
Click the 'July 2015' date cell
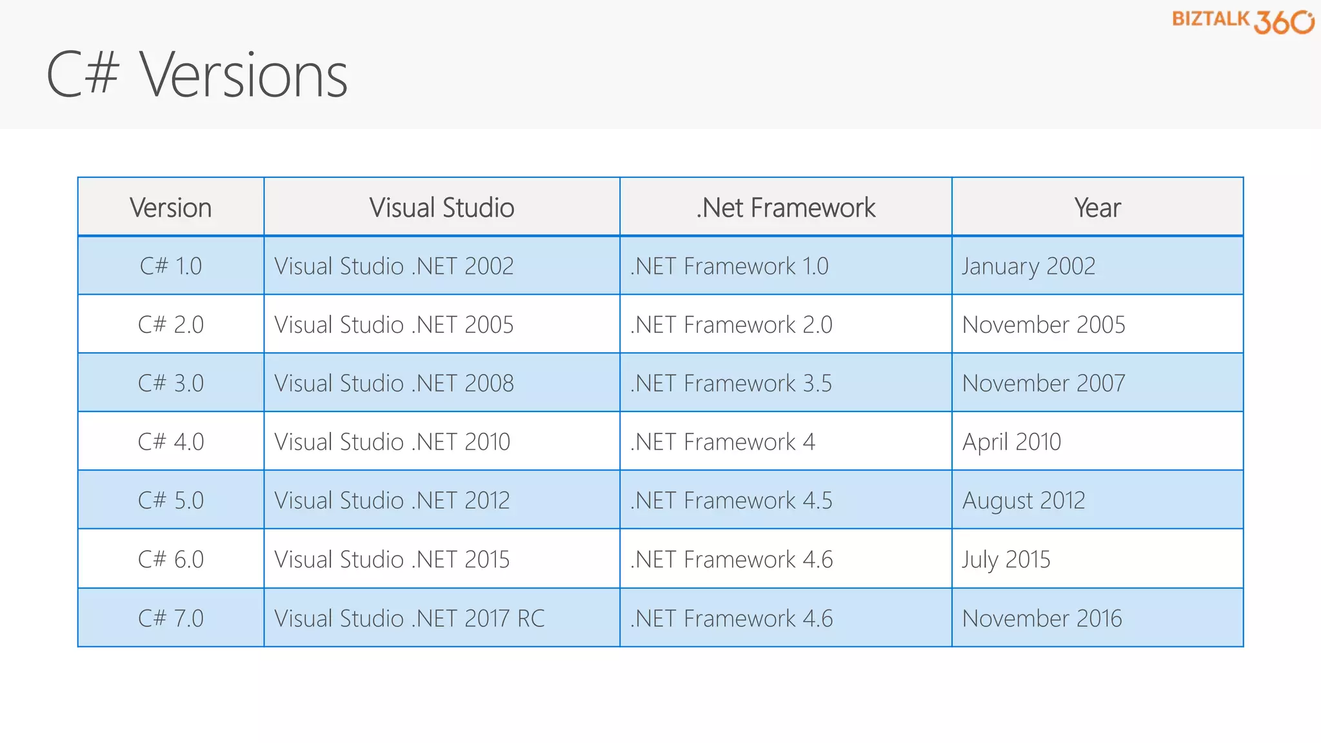click(1097, 559)
